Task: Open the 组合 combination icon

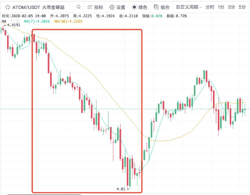Action: click(x=156, y=7)
